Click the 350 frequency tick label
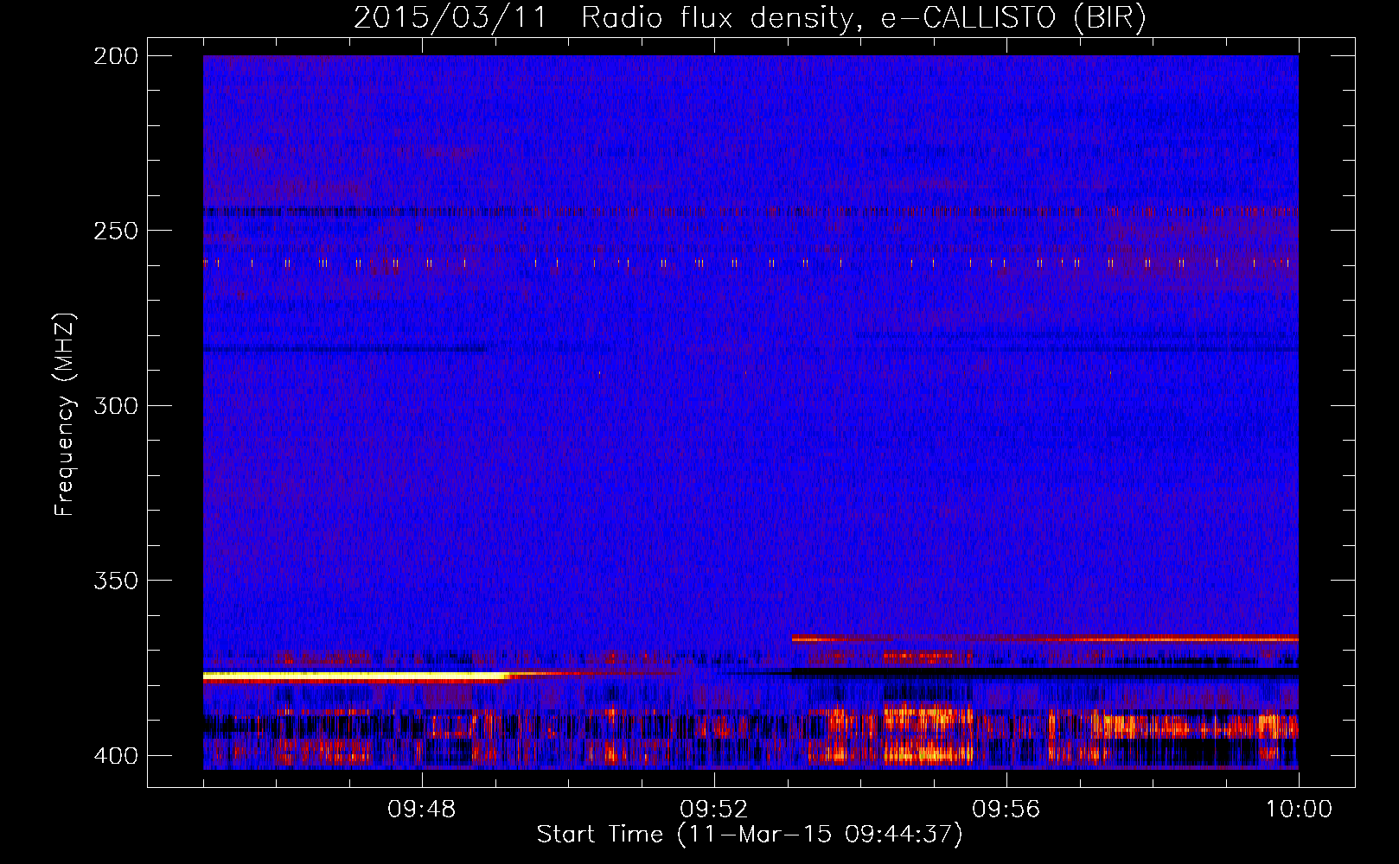 click(x=116, y=581)
